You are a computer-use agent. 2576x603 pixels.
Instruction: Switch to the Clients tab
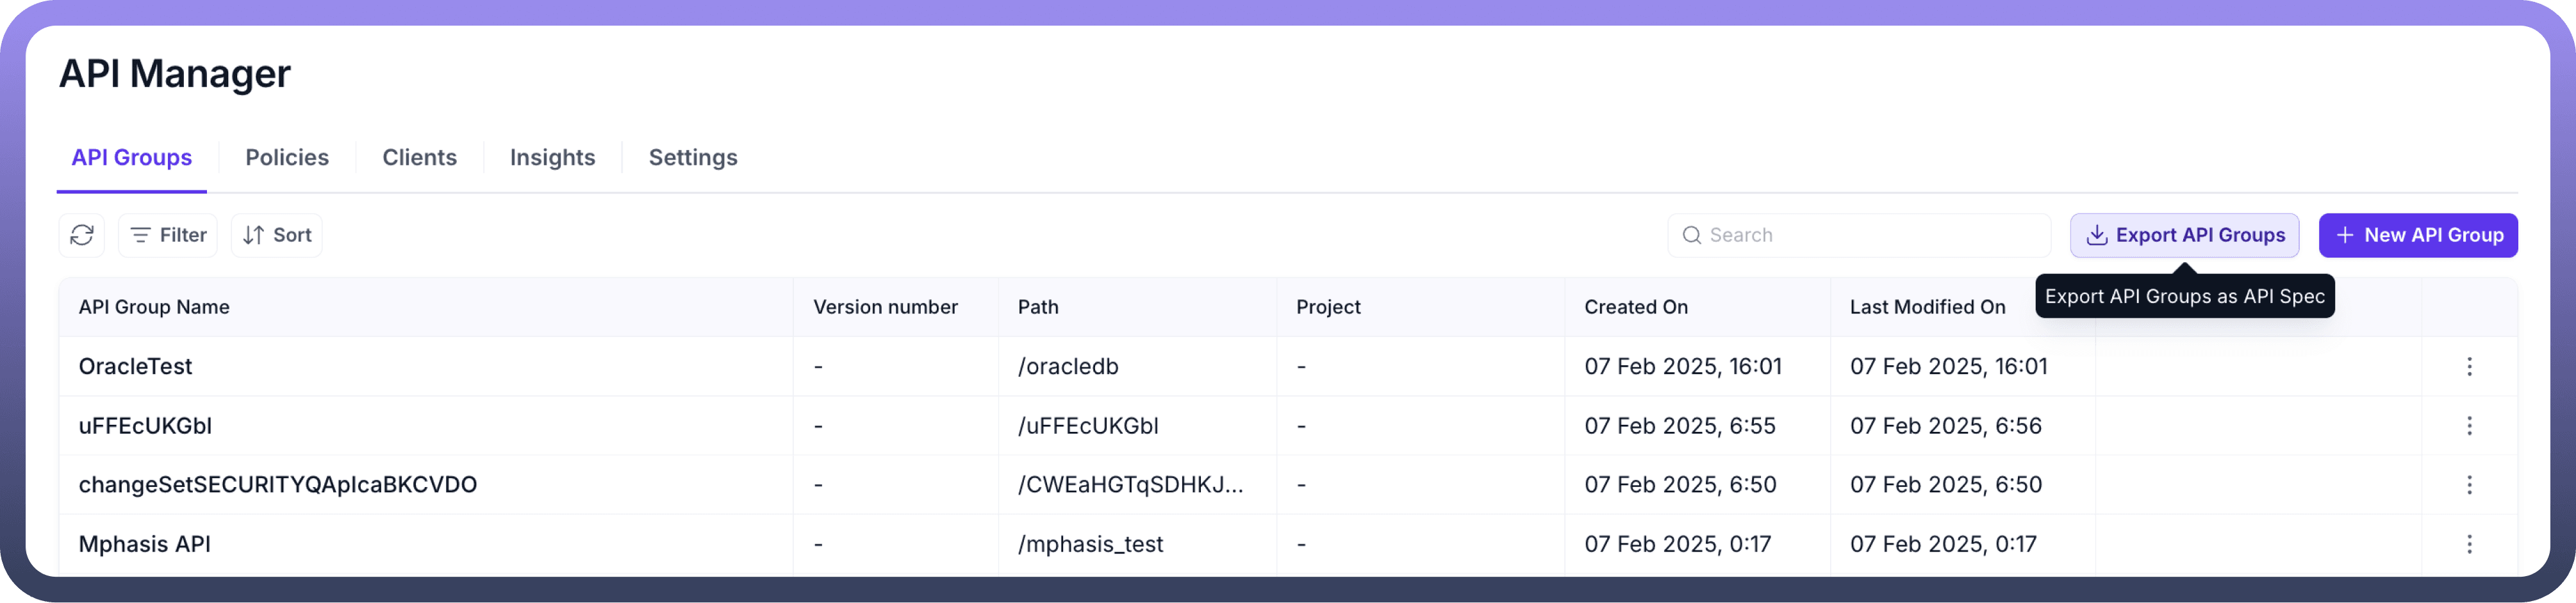click(x=419, y=157)
